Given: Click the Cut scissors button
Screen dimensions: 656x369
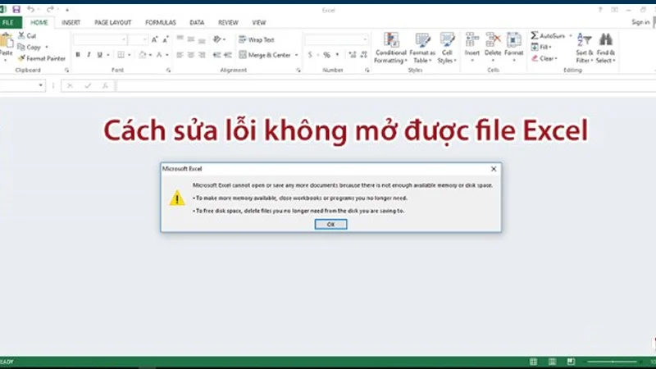Looking at the screenshot, I should coord(27,36).
